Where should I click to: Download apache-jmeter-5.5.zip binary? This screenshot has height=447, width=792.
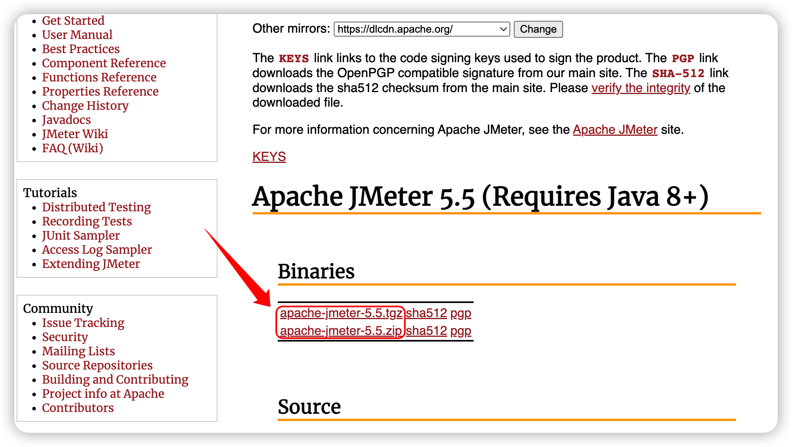(341, 331)
